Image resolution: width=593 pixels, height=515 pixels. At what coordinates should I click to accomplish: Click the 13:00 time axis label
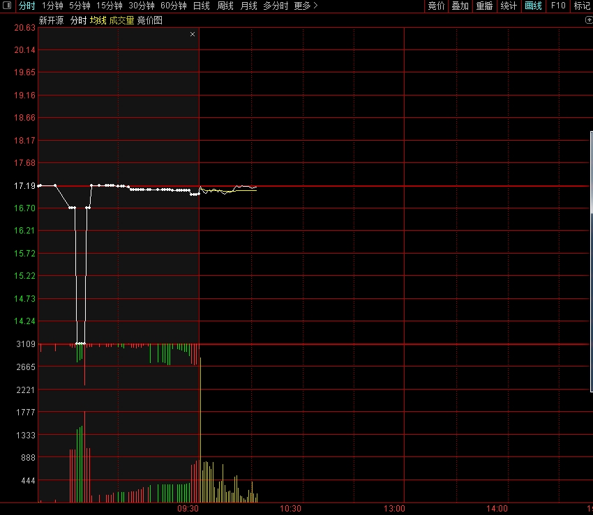point(394,509)
